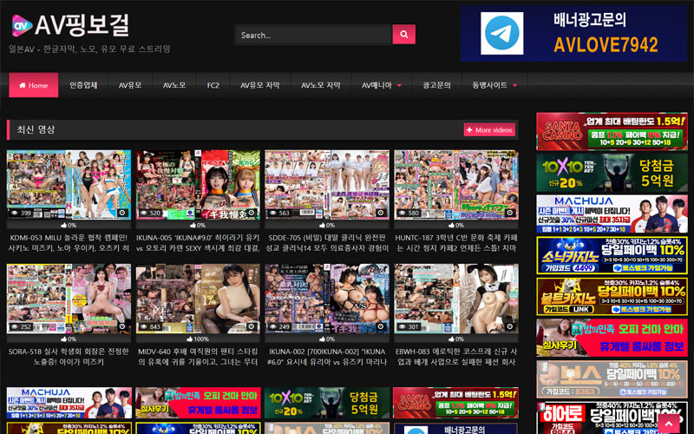
Task: Open the 보스 sidebar banner
Action: [x=612, y=379]
